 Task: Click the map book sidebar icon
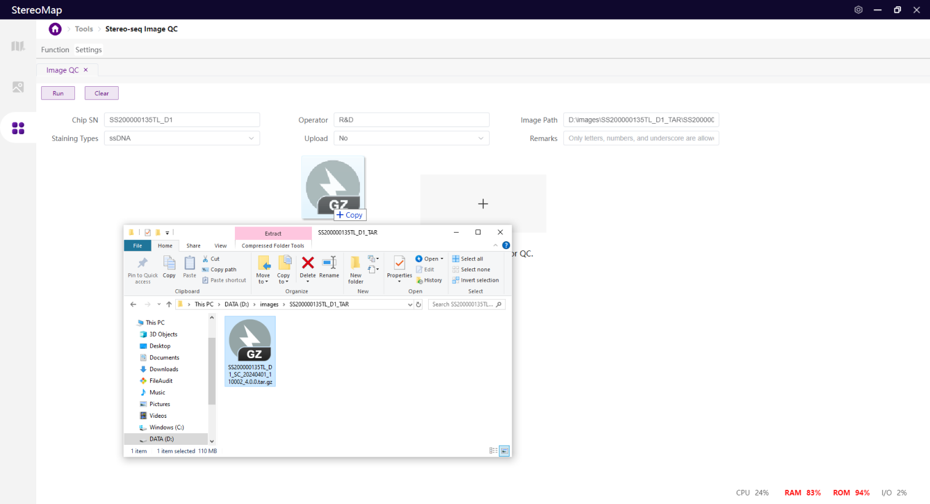tap(18, 46)
